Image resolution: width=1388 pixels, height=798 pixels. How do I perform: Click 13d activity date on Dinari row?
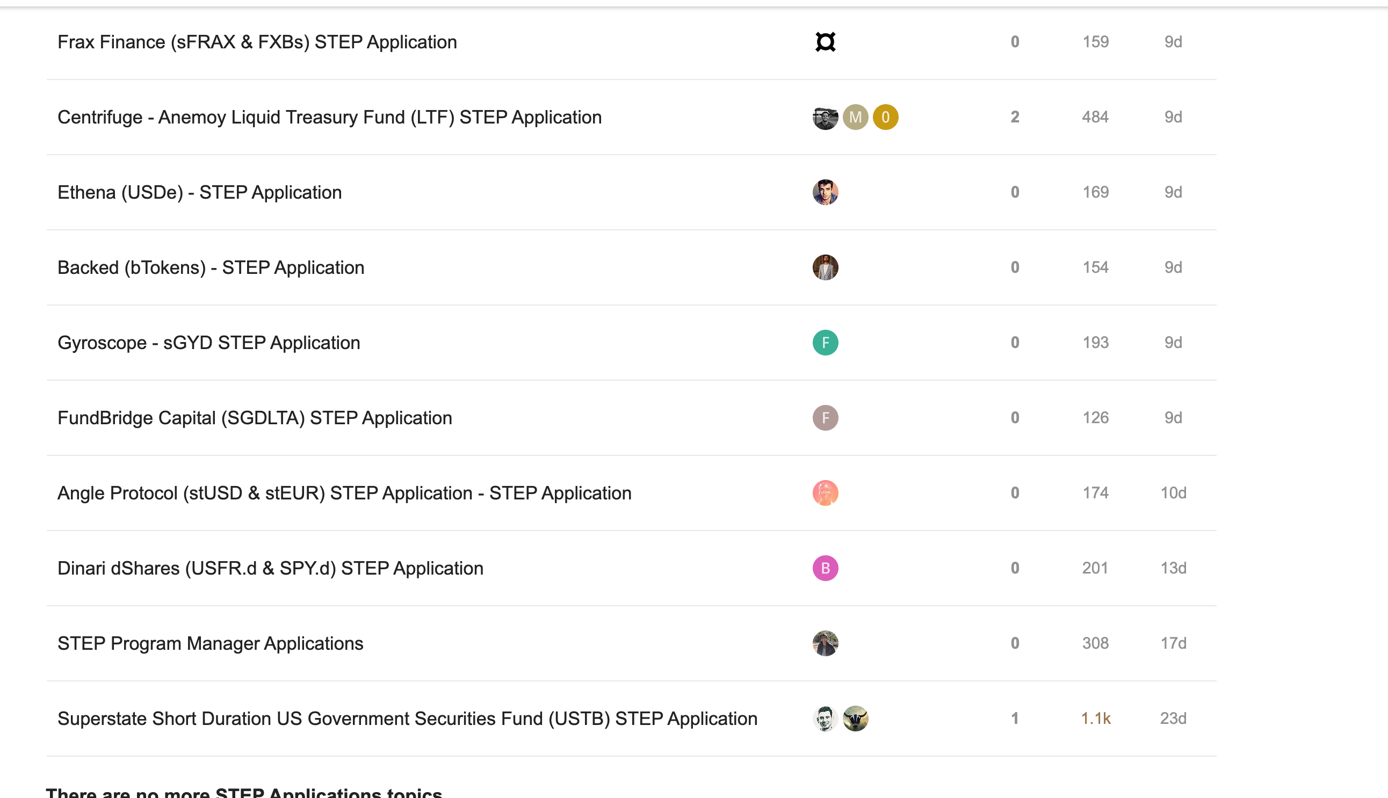pos(1173,568)
